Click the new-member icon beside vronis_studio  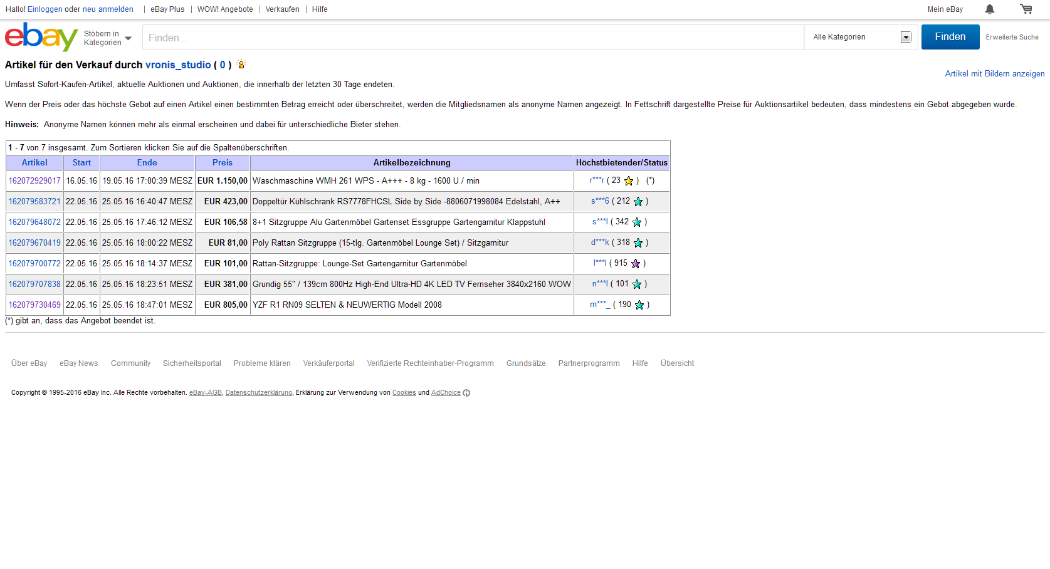(241, 64)
